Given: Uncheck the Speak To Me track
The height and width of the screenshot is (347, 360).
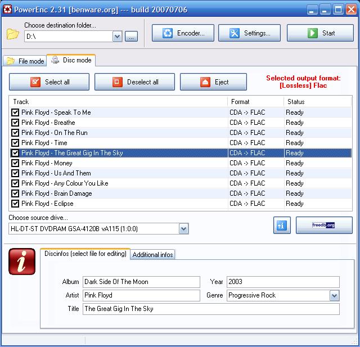Looking at the screenshot, I should pyautogui.click(x=15, y=112).
